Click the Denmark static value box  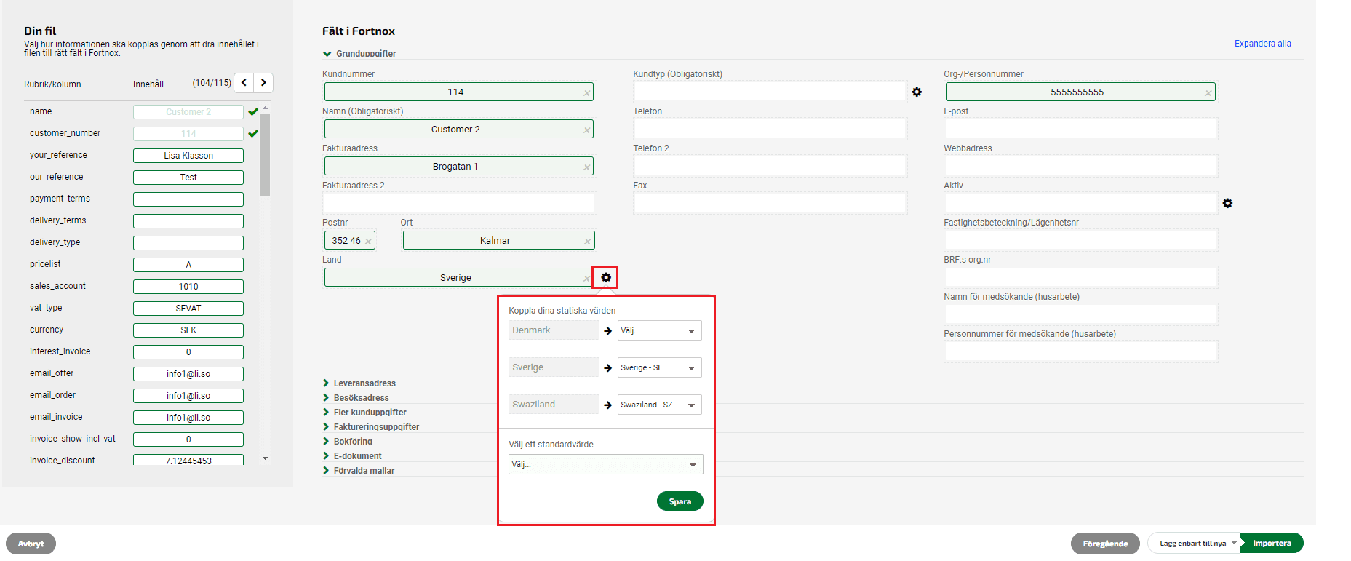pos(554,330)
